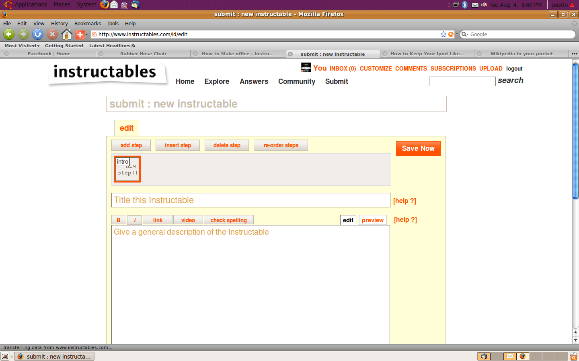The image size is (579, 361).
Task: Open the Applications menu
Action: point(31,4)
